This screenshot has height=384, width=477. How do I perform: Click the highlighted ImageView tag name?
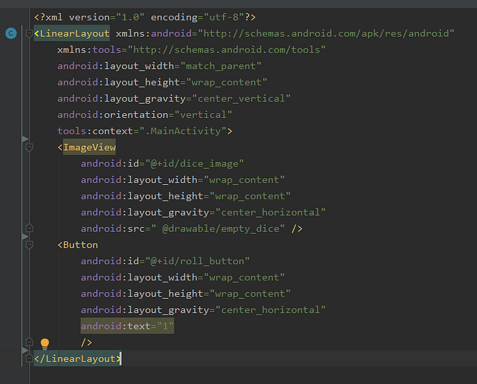coord(89,147)
